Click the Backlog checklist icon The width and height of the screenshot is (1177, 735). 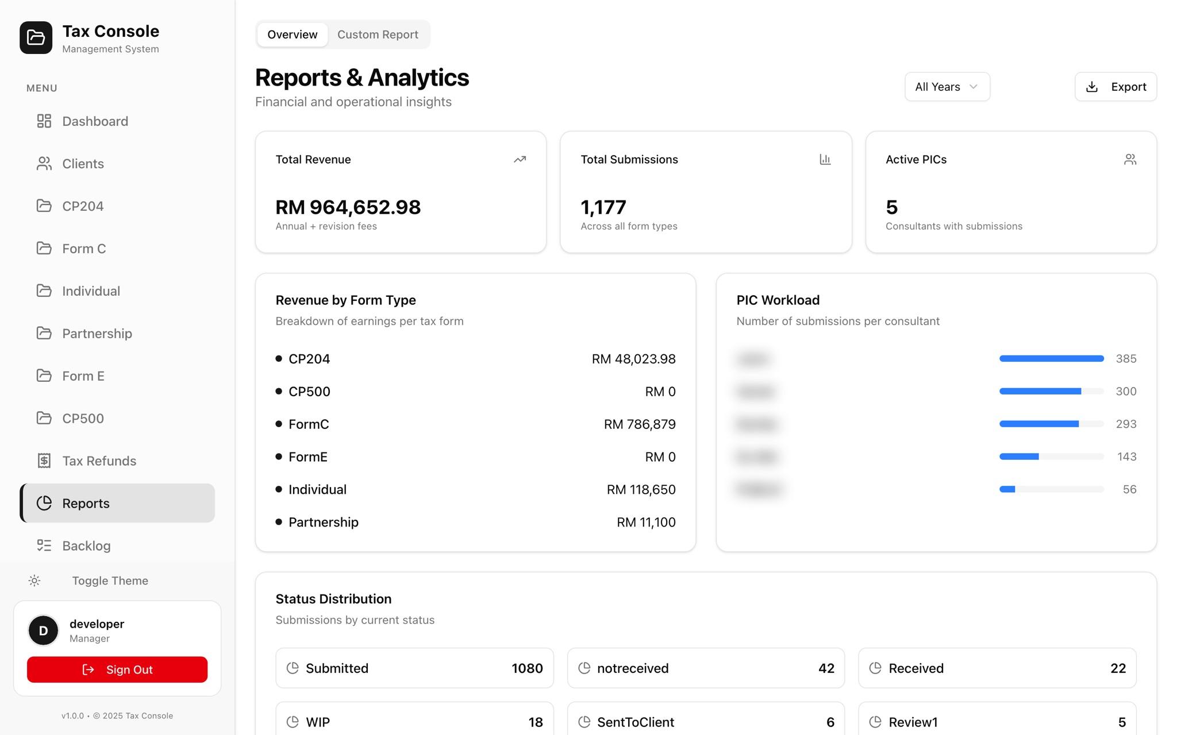(x=44, y=546)
